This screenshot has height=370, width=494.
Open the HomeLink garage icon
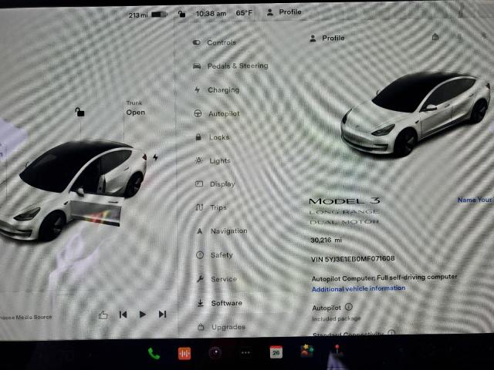pyautogui.click(x=435, y=37)
